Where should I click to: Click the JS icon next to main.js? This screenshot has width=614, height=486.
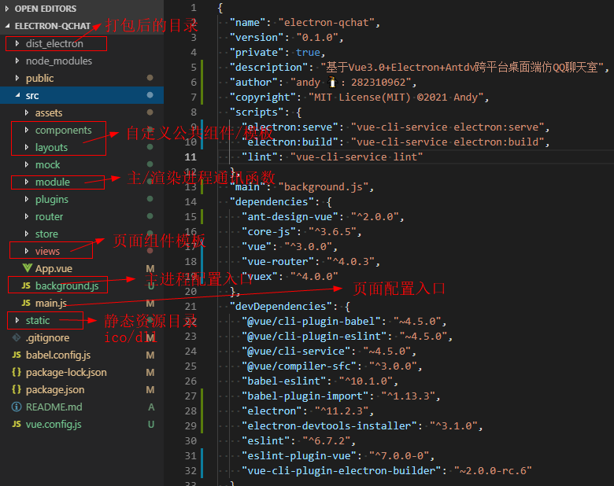(26, 304)
